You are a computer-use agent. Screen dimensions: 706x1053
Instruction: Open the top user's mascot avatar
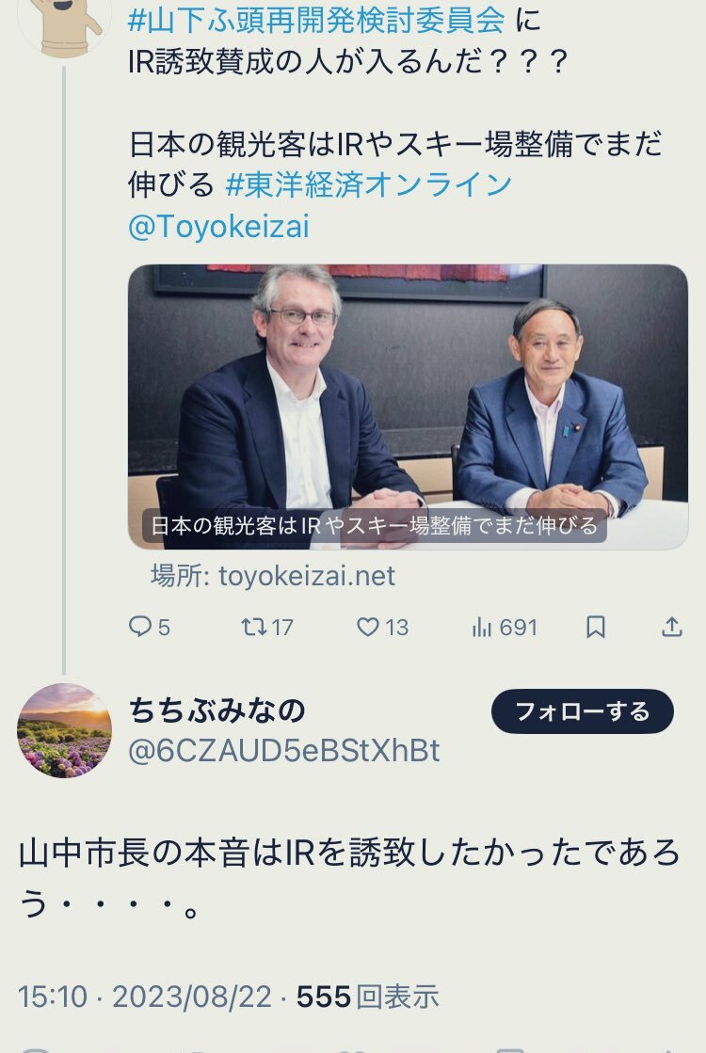tap(64, 27)
